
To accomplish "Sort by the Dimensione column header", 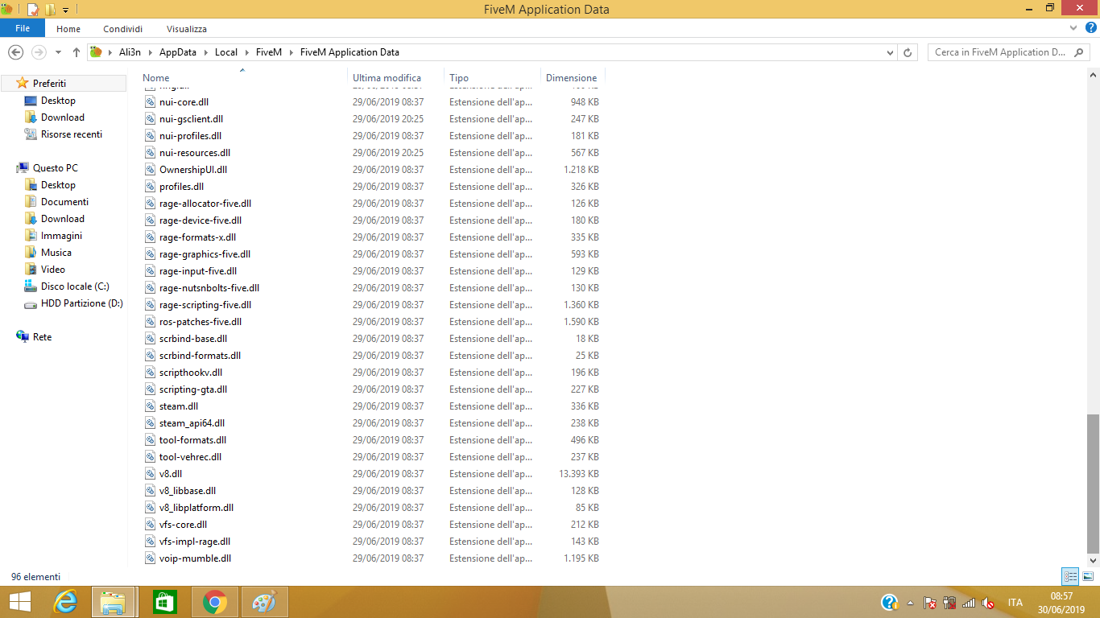I will coord(572,77).
